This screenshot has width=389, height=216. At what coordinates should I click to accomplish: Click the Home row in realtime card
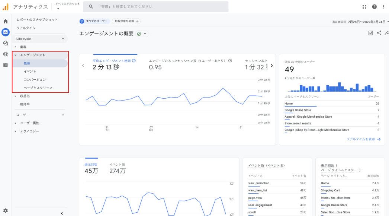332,104
